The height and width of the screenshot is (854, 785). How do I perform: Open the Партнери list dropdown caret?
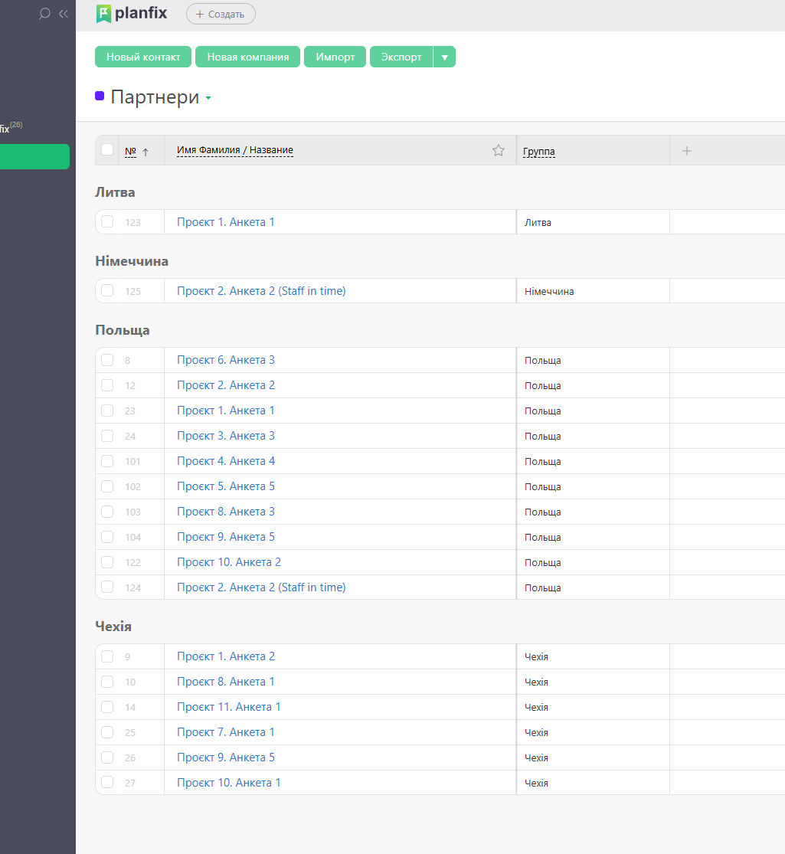click(x=208, y=99)
